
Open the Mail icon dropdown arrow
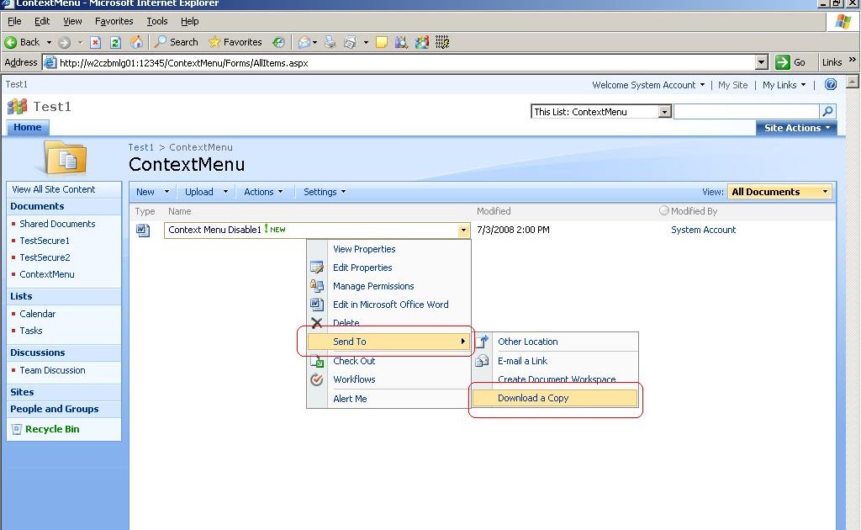coord(315,42)
